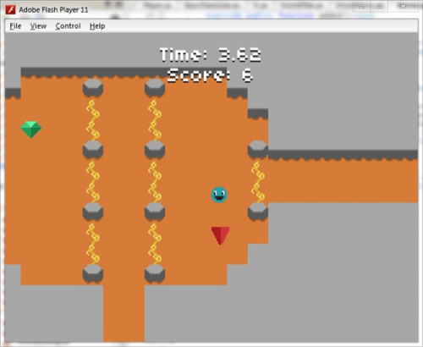Click the lightning bolt beside the right corridor
Image resolution: width=423 pixels, height=347 pixels.
coord(258,182)
